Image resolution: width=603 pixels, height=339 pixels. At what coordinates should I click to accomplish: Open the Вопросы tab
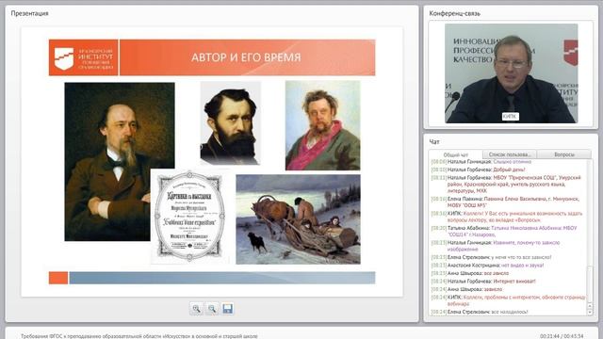[564, 154]
